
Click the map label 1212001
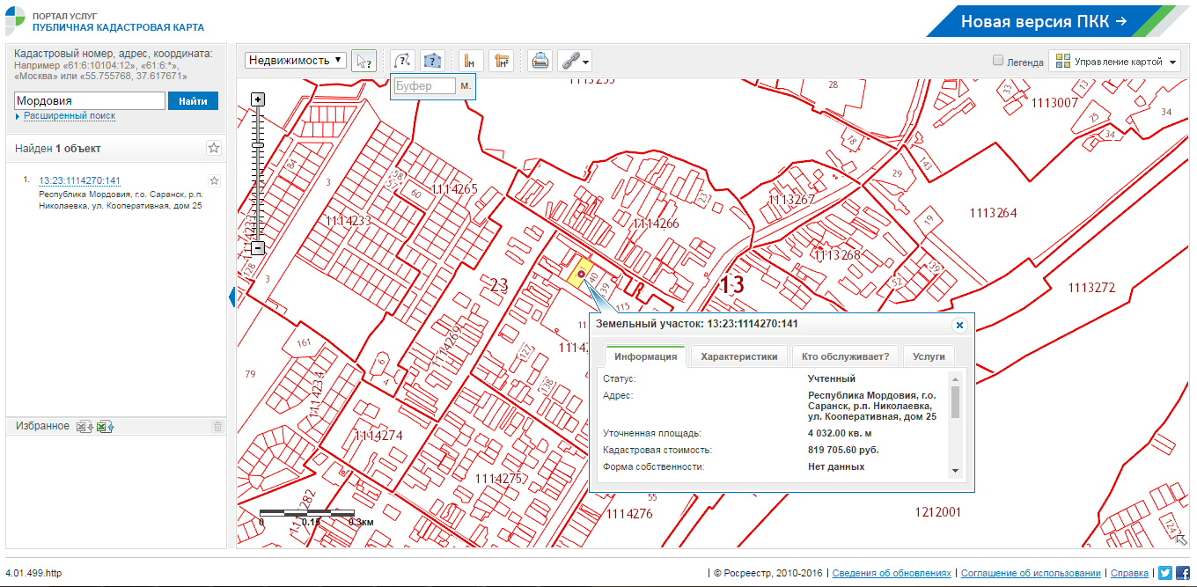coord(938,511)
